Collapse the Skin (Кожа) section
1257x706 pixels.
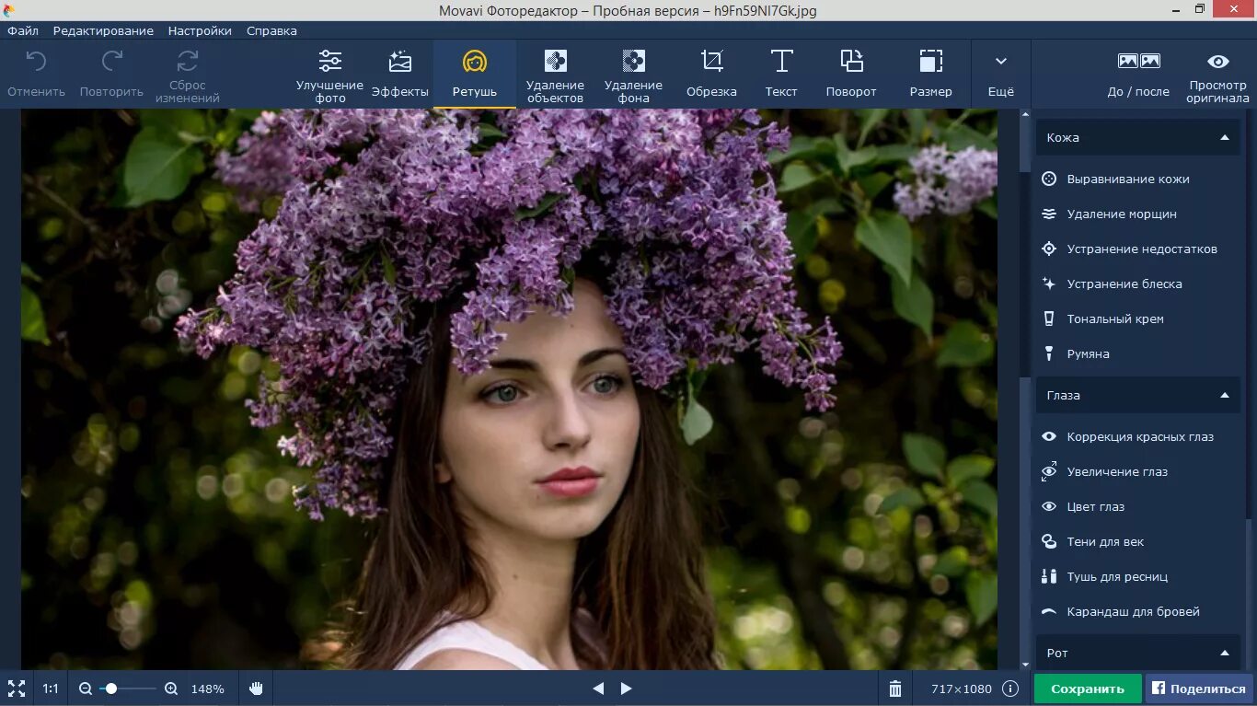click(1224, 138)
